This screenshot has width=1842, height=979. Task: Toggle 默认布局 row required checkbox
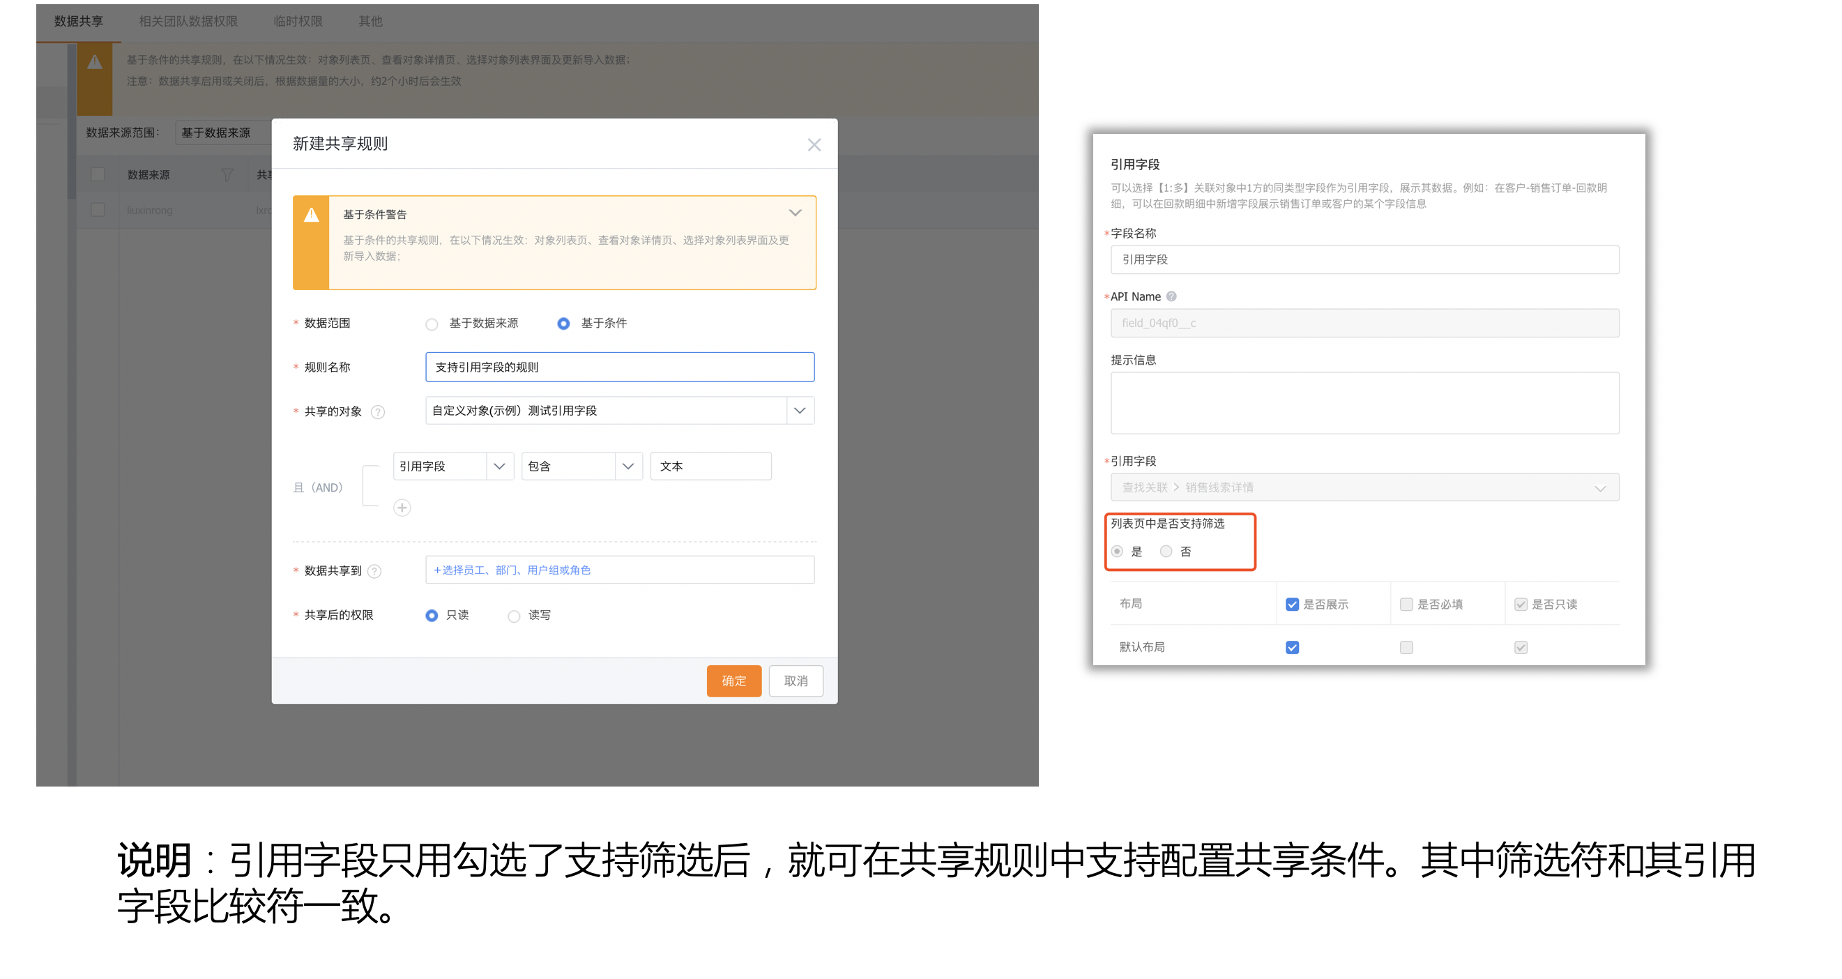[1406, 648]
